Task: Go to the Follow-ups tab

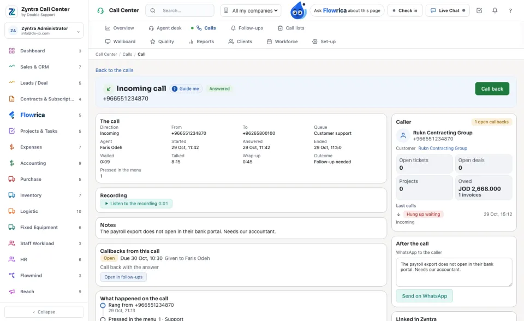Action: pos(247,28)
